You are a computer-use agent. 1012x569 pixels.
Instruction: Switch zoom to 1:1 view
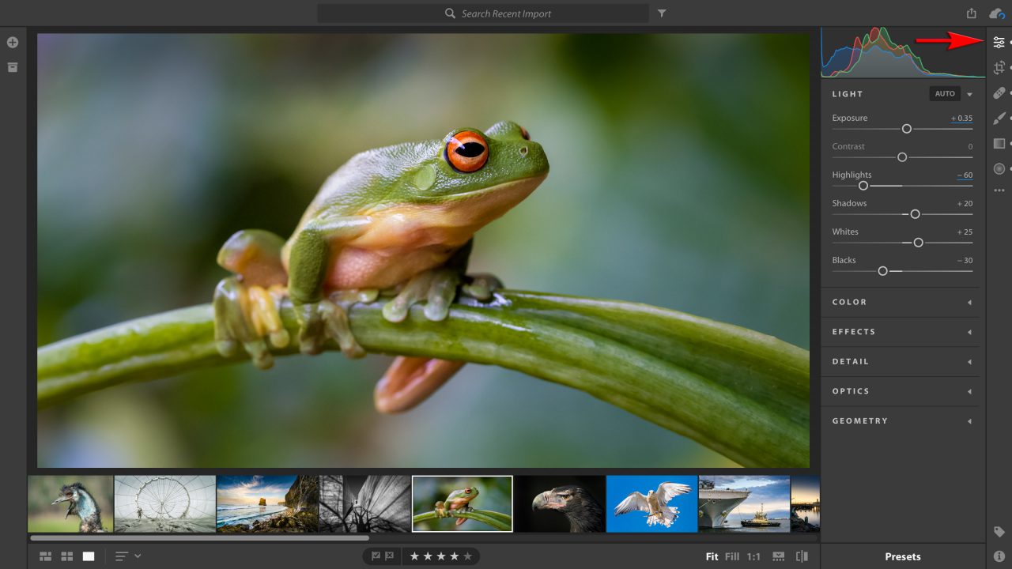tap(753, 556)
